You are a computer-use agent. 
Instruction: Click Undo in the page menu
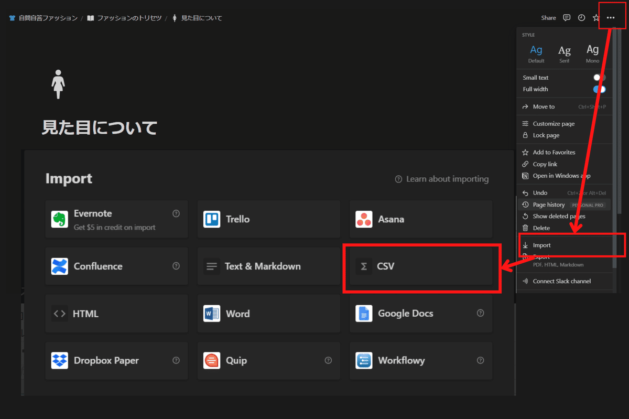(x=565, y=193)
